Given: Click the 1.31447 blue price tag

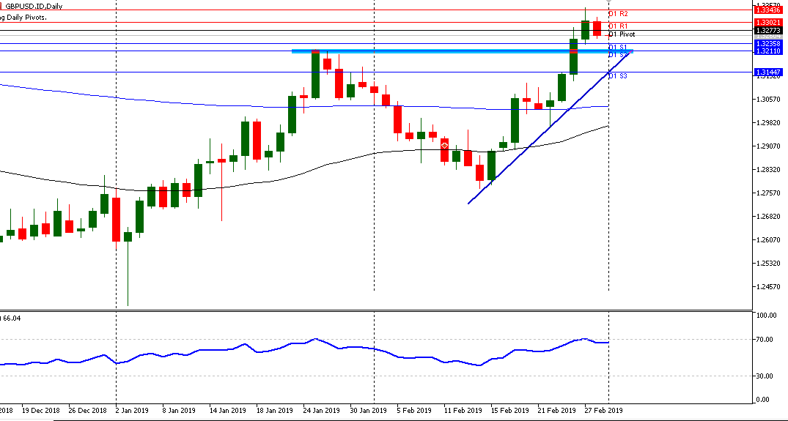Looking at the screenshot, I should pos(768,72).
